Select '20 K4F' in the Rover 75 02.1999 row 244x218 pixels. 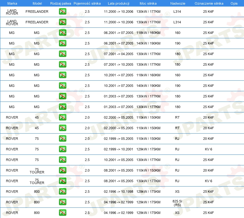coord(208,139)
